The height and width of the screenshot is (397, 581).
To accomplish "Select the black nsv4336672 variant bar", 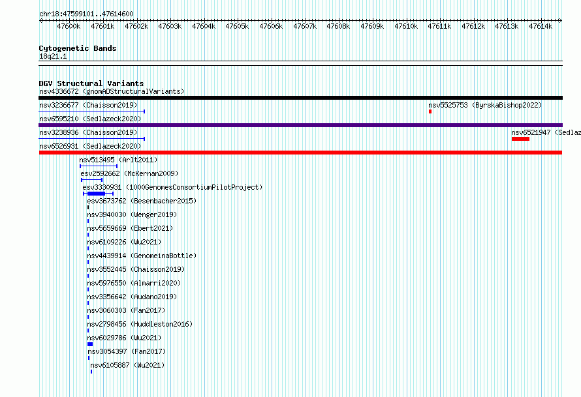I will click(x=300, y=98).
